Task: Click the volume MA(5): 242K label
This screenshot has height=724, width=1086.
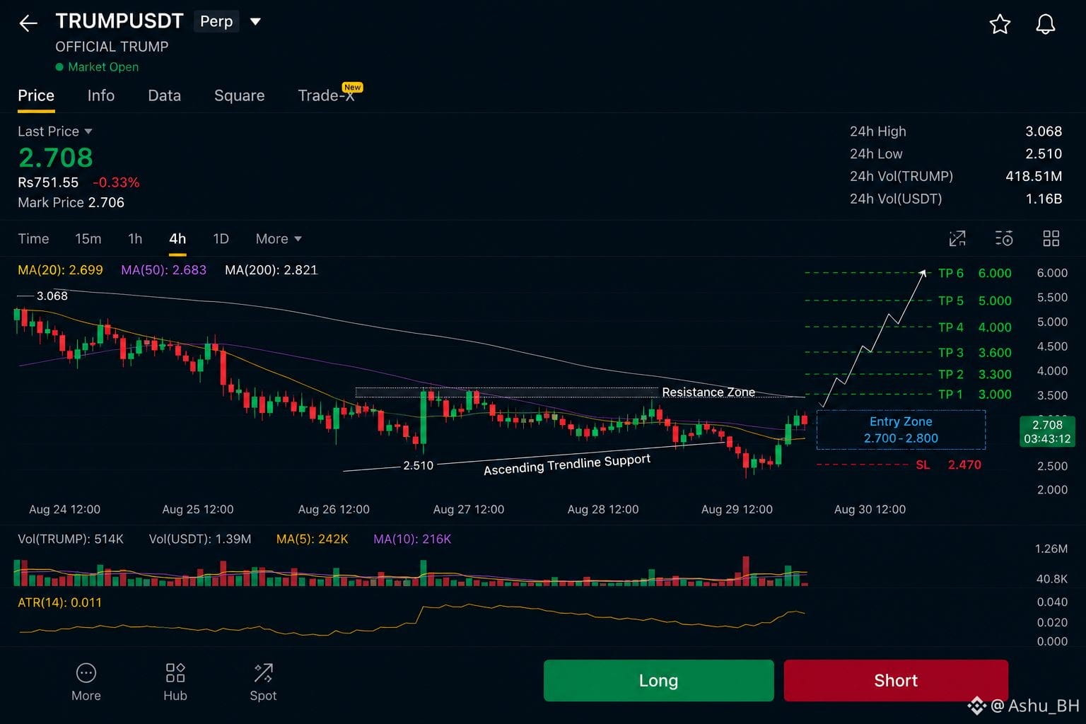Action: click(x=313, y=539)
